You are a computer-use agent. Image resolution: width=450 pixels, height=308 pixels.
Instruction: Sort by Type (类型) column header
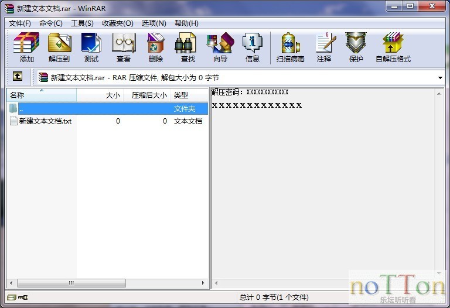coord(189,95)
